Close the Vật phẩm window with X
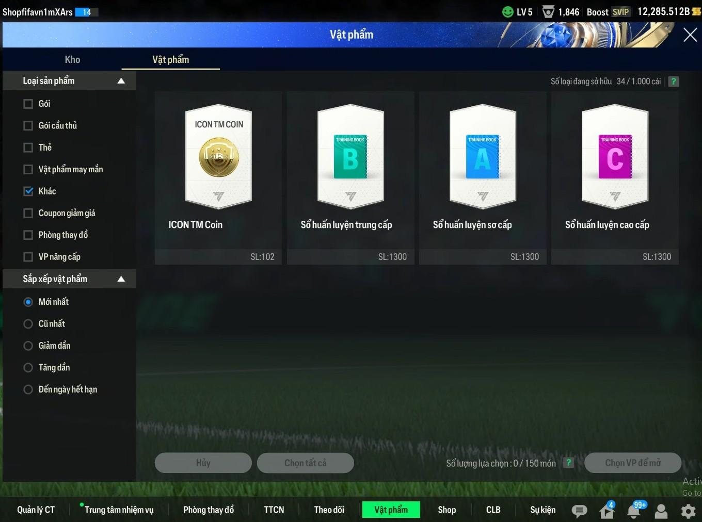The height and width of the screenshot is (522, 702). (x=690, y=35)
